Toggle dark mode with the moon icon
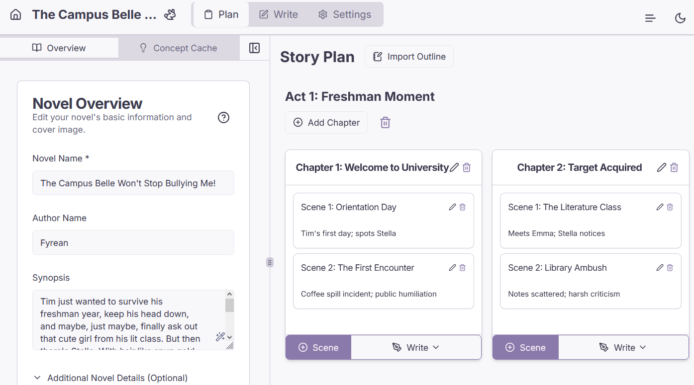Image resolution: width=694 pixels, height=385 pixels. (x=680, y=18)
